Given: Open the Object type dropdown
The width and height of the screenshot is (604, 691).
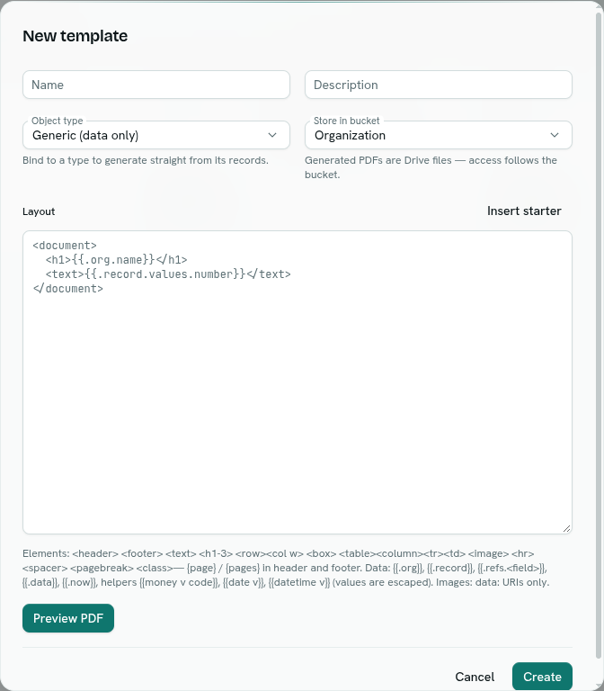Looking at the screenshot, I should click(x=156, y=135).
